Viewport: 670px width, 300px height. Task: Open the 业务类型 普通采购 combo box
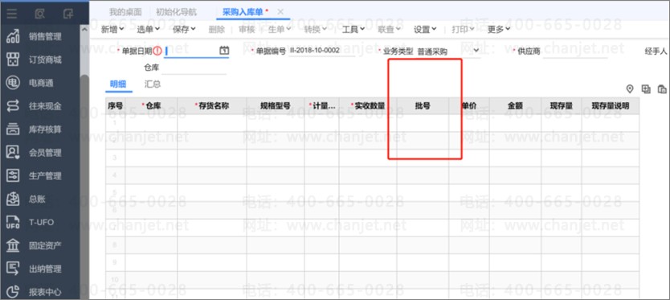[x=448, y=51]
